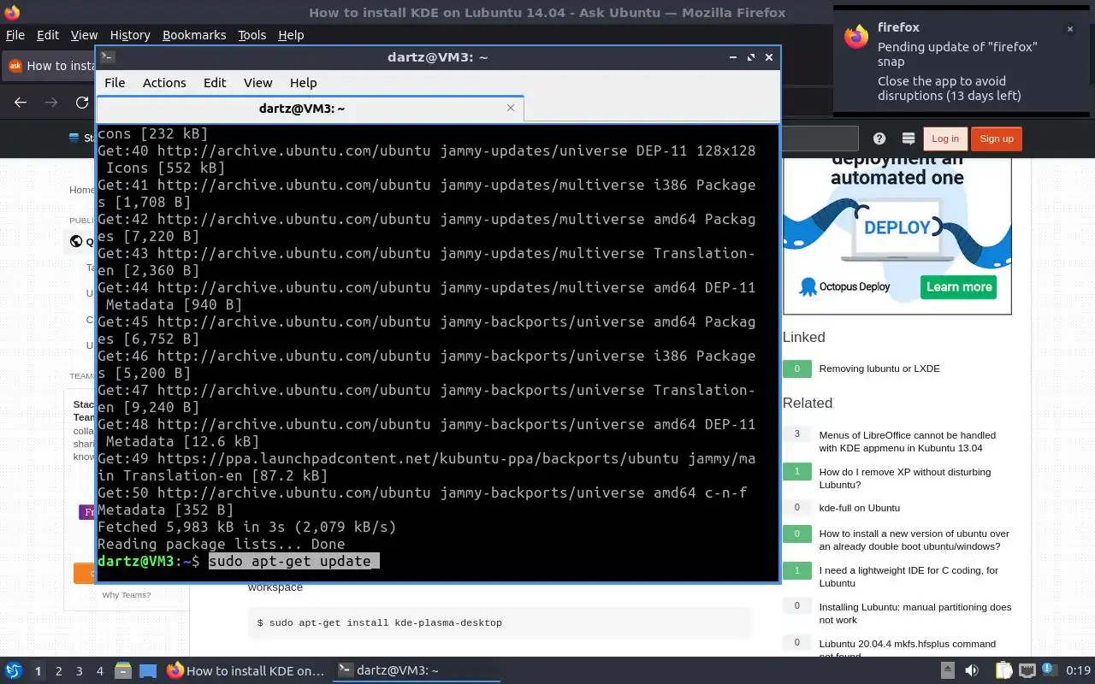
Task: Open the Lubuntu application menu
Action: click(14, 670)
